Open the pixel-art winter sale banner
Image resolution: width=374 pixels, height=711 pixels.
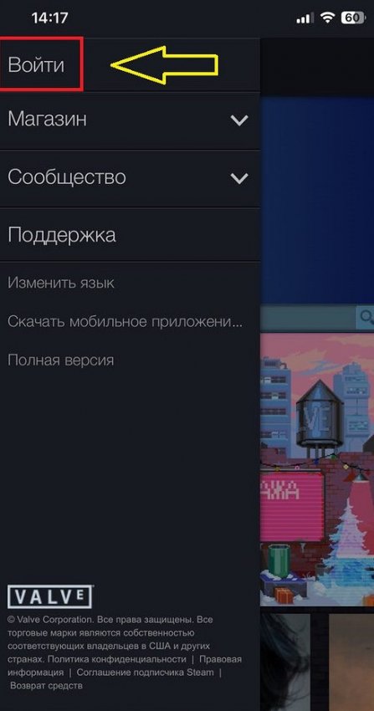point(317,470)
